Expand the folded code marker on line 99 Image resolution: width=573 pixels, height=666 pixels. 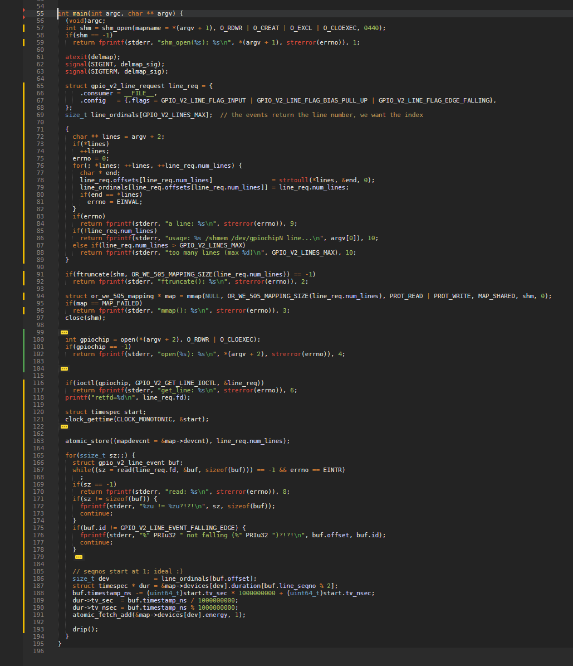(64, 332)
